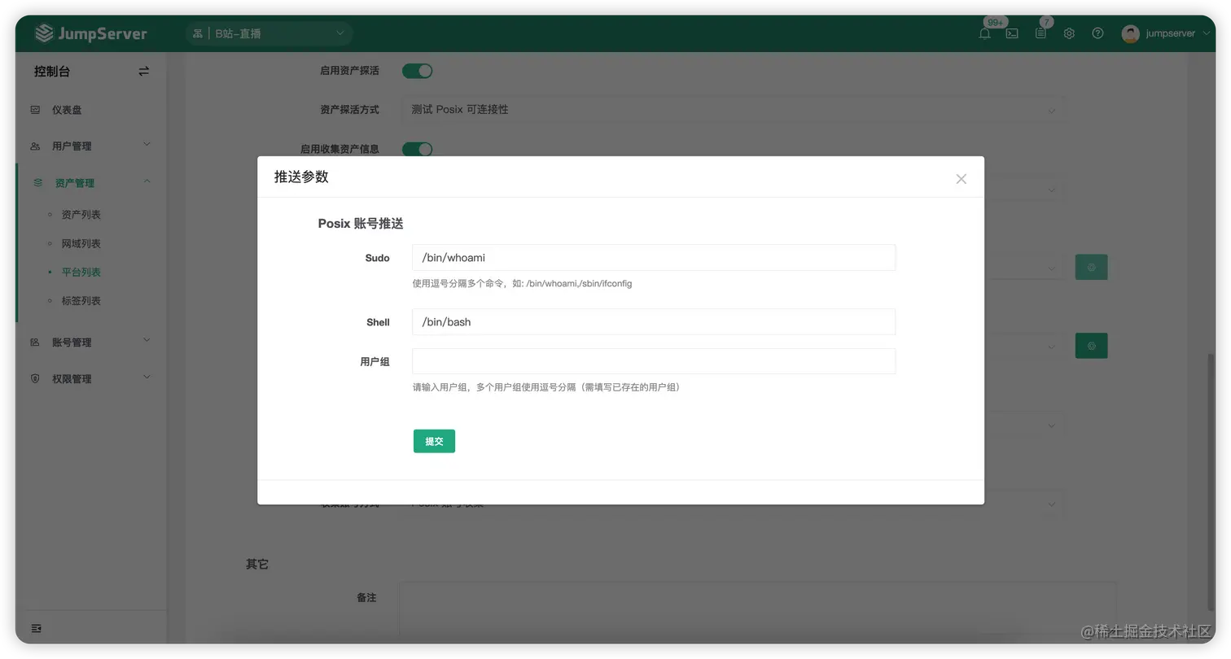The image size is (1231, 659).
Task: Select 资产列表 in the sidebar
Action: [x=83, y=214]
